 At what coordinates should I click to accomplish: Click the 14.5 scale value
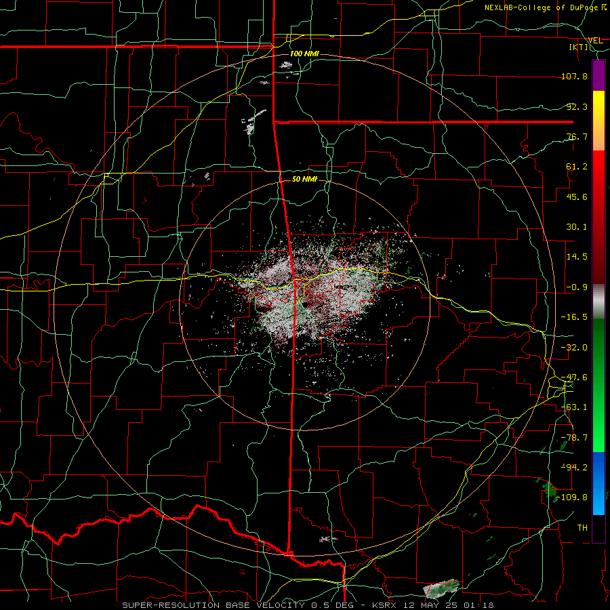coord(577,257)
